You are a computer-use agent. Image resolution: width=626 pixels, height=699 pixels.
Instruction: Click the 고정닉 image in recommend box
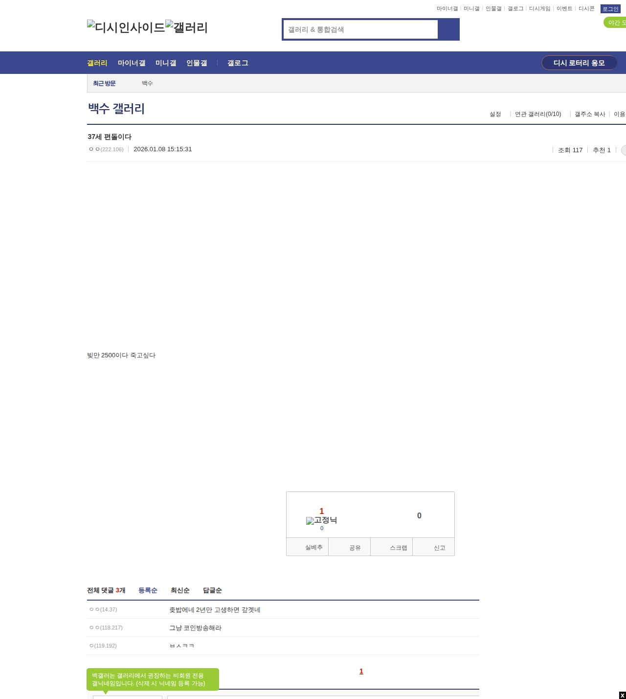coord(321,520)
